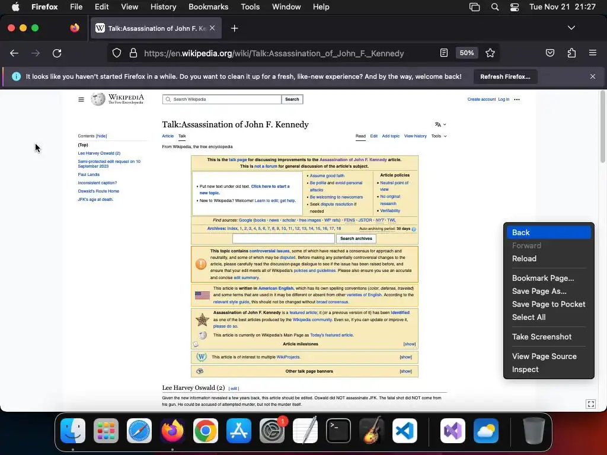Close the Talk:Assassination tab
607x455 pixels.
point(212,28)
